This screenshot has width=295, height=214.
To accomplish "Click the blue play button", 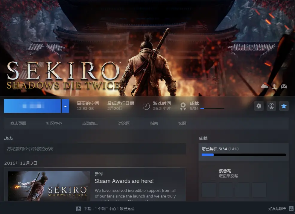I will tap(32, 106).
